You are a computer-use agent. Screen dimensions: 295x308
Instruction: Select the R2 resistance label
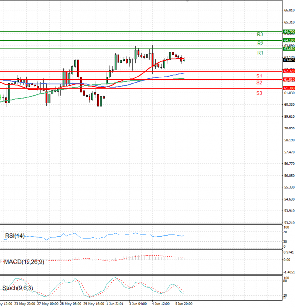point(260,44)
